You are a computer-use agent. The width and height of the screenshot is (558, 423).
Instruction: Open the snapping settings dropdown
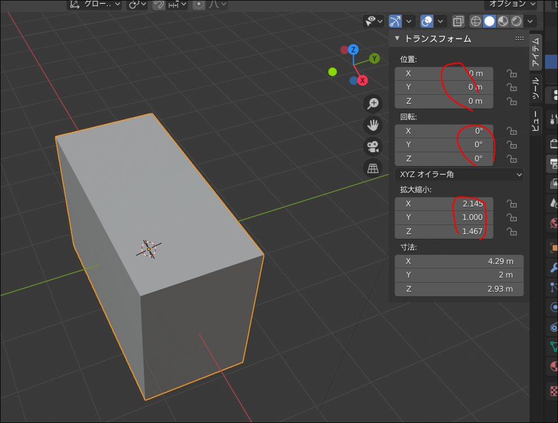pyautogui.click(x=177, y=5)
